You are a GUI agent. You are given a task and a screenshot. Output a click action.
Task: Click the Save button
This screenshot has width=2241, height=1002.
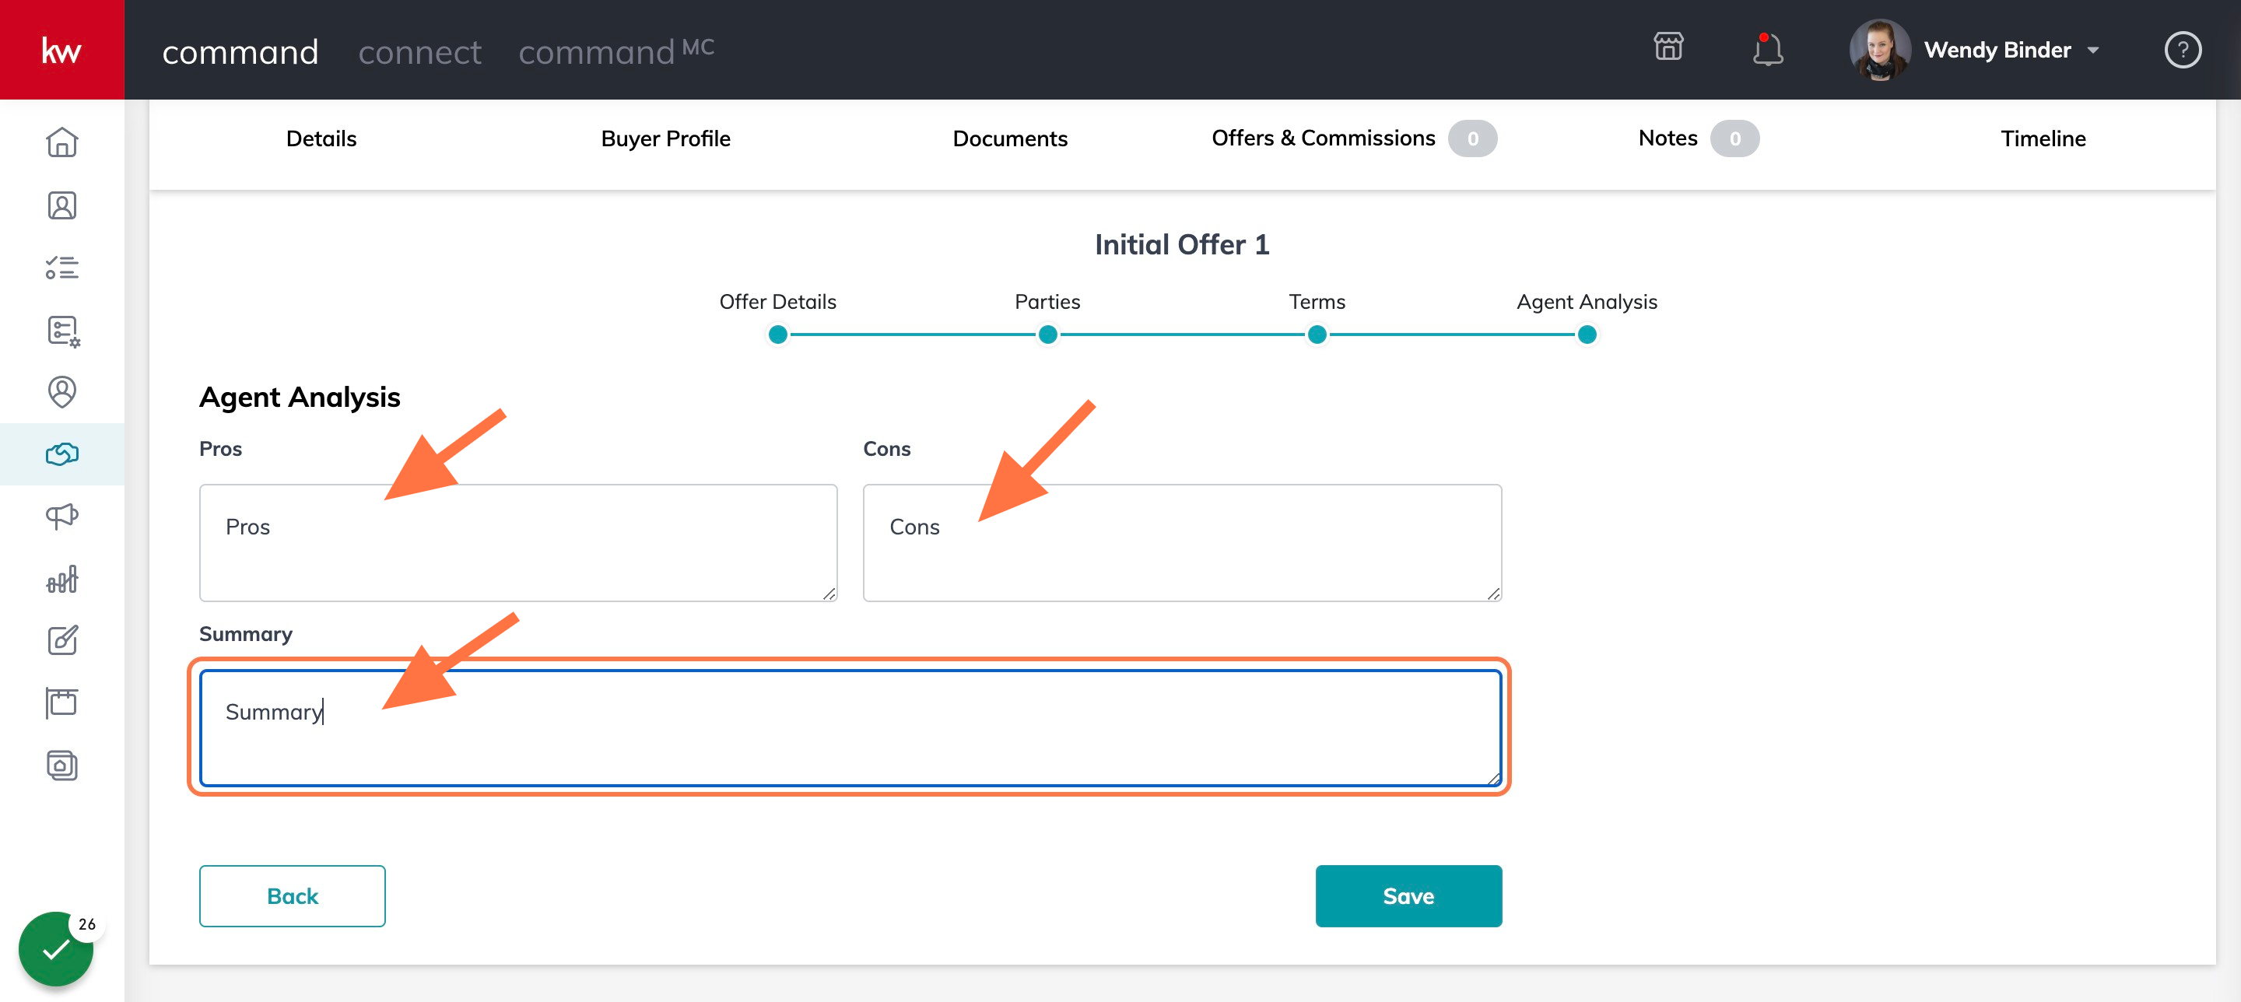[x=1408, y=896]
